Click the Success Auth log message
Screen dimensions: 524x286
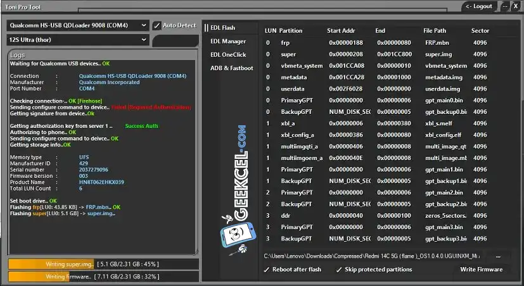(x=142, y=126)
